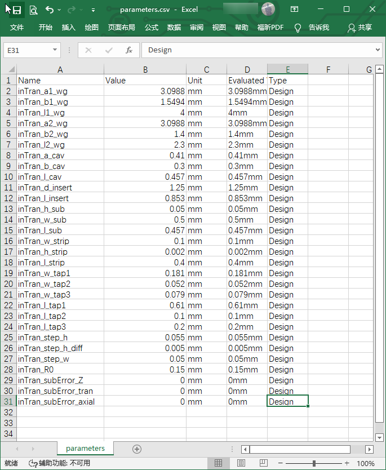Click vertical scrollbar down arrow
Image resolution: width=386 pixels, height=470 pixels.
tap(379, 438)
